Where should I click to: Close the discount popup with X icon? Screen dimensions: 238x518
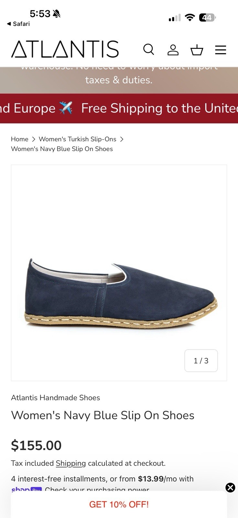click(x=230, y=488)
